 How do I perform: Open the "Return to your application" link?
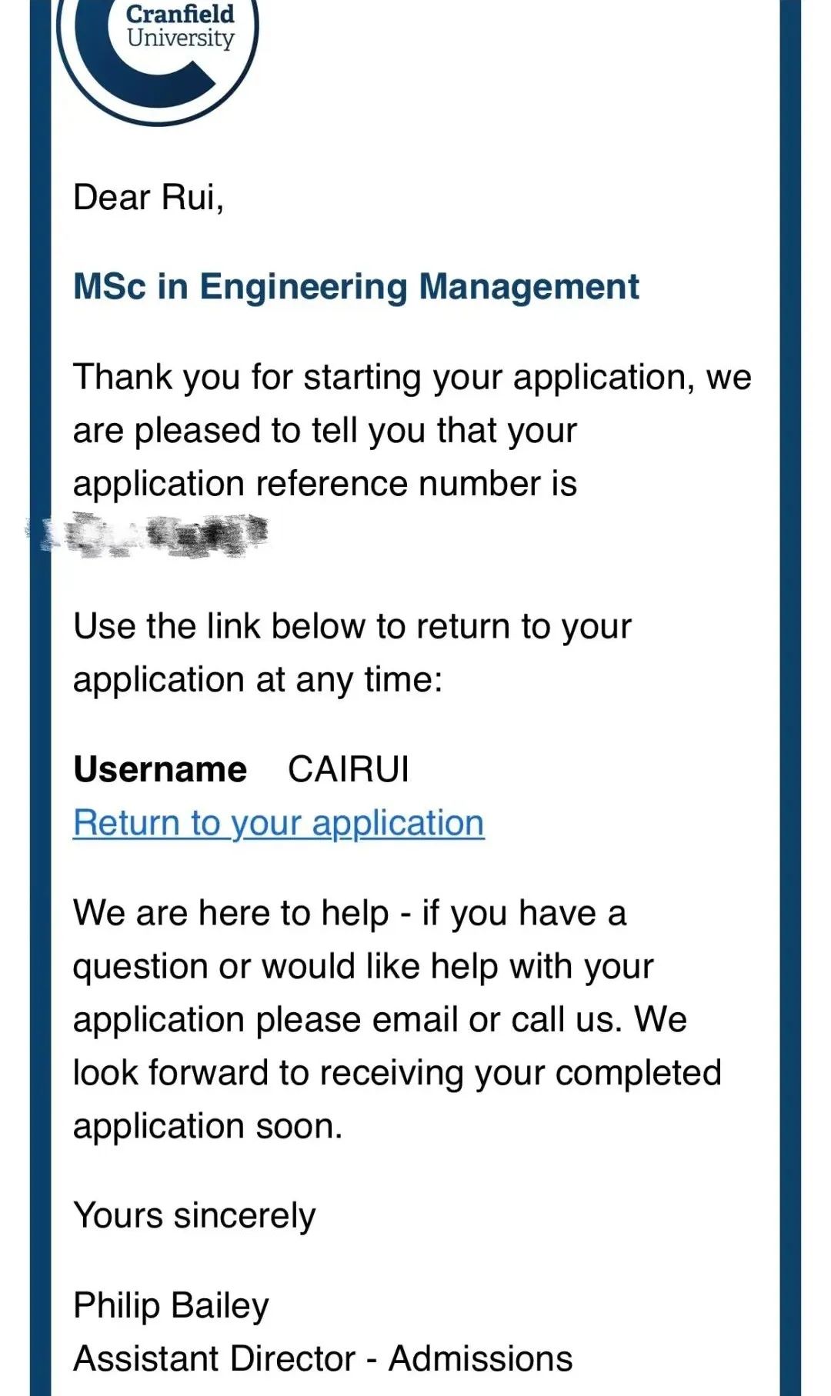click(x=279, y=823)
